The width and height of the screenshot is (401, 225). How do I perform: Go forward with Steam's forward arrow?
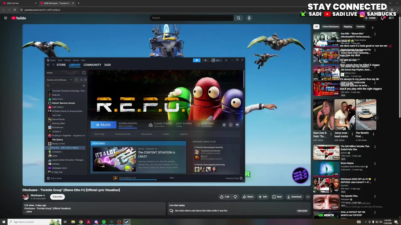click(53, 65)
